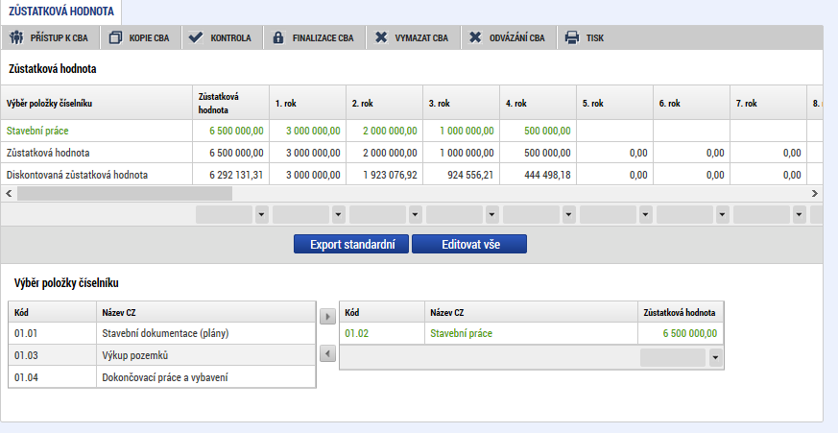
Task: Open filter dropdown under 6. rok column
Action: 723,215
